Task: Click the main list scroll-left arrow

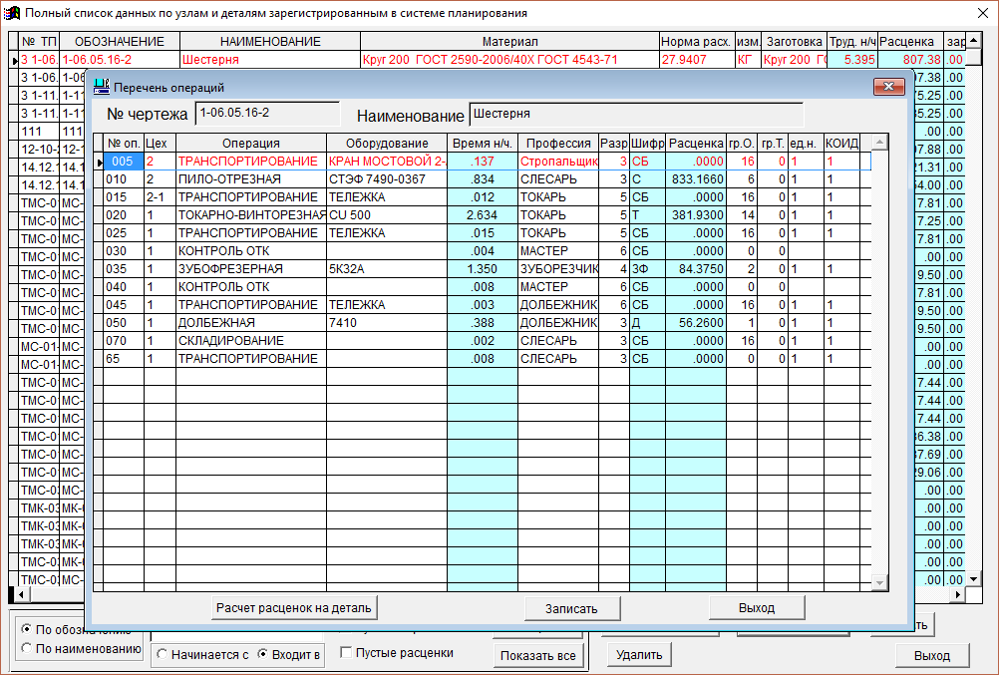Action: click(24, 594)
